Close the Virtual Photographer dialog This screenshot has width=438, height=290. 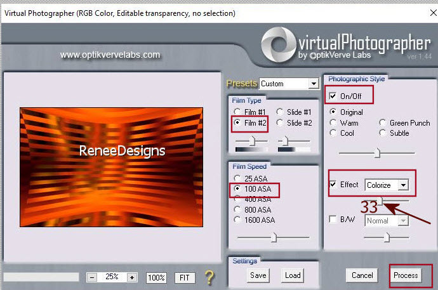[433, 13]
